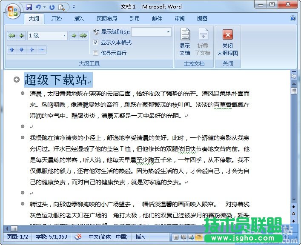
Task: Save the document from the quick access toolbar
Action: tap(29, 7)
